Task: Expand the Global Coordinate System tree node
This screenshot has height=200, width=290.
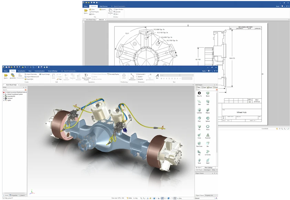Action: 4,94
